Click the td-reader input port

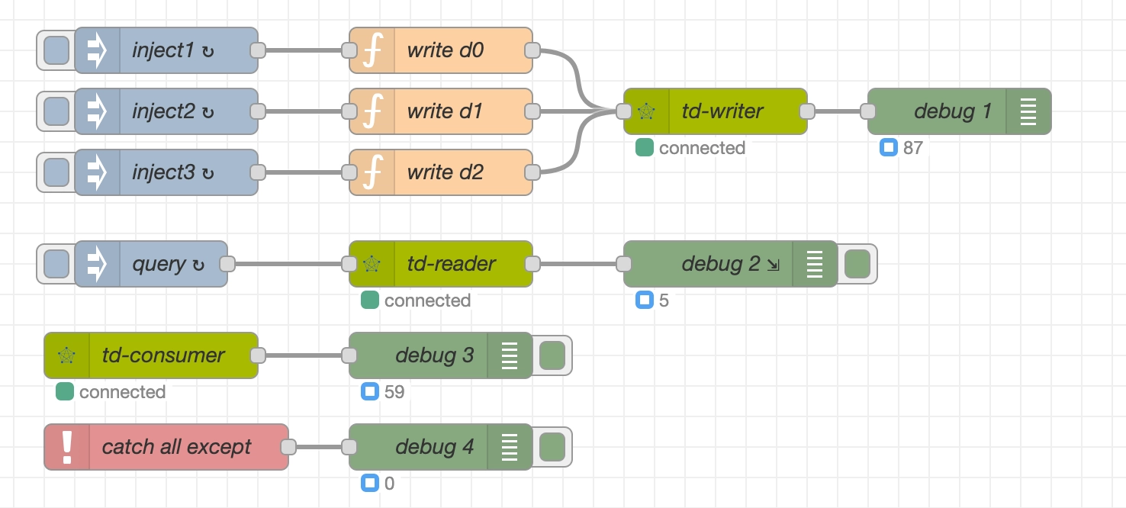(349, 264)
